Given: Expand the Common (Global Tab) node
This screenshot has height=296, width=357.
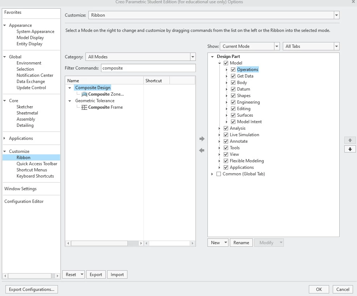Looking at the screenshot, I should click(x=212, y=174).
